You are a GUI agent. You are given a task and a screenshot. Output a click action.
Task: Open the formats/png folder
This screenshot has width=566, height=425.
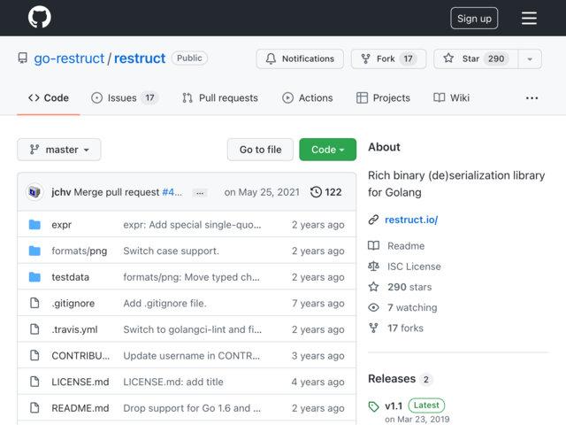80,251
